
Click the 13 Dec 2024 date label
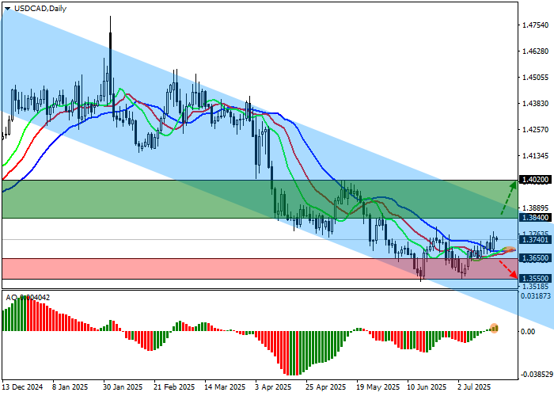22,387
